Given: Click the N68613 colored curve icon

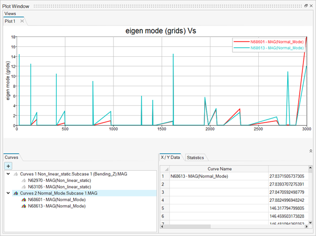Looking at the screenshot, I should pos(24,206).
